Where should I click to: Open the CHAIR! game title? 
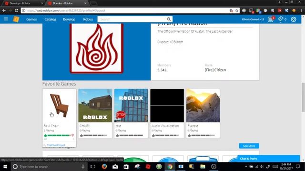(84, 126)
